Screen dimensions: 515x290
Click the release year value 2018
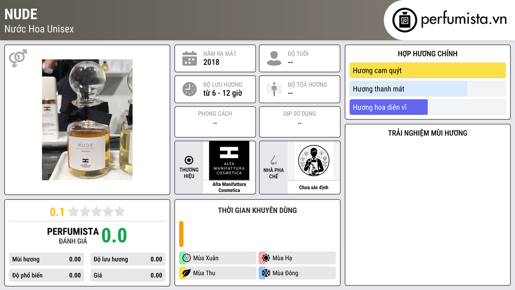click(211, 62)
